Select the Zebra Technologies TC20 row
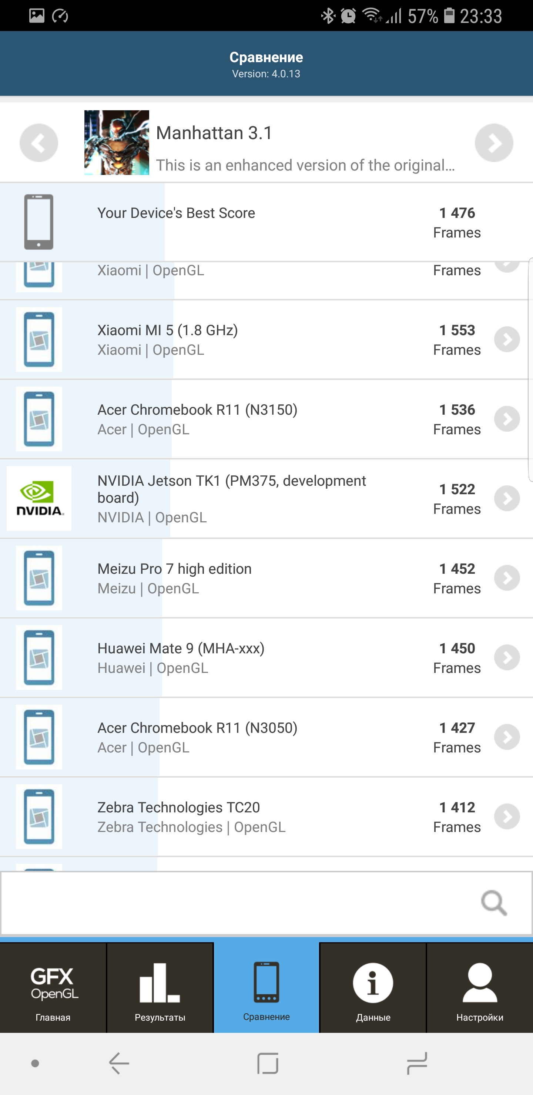Viewport: 533px width, 1095px height. [255, 816]
